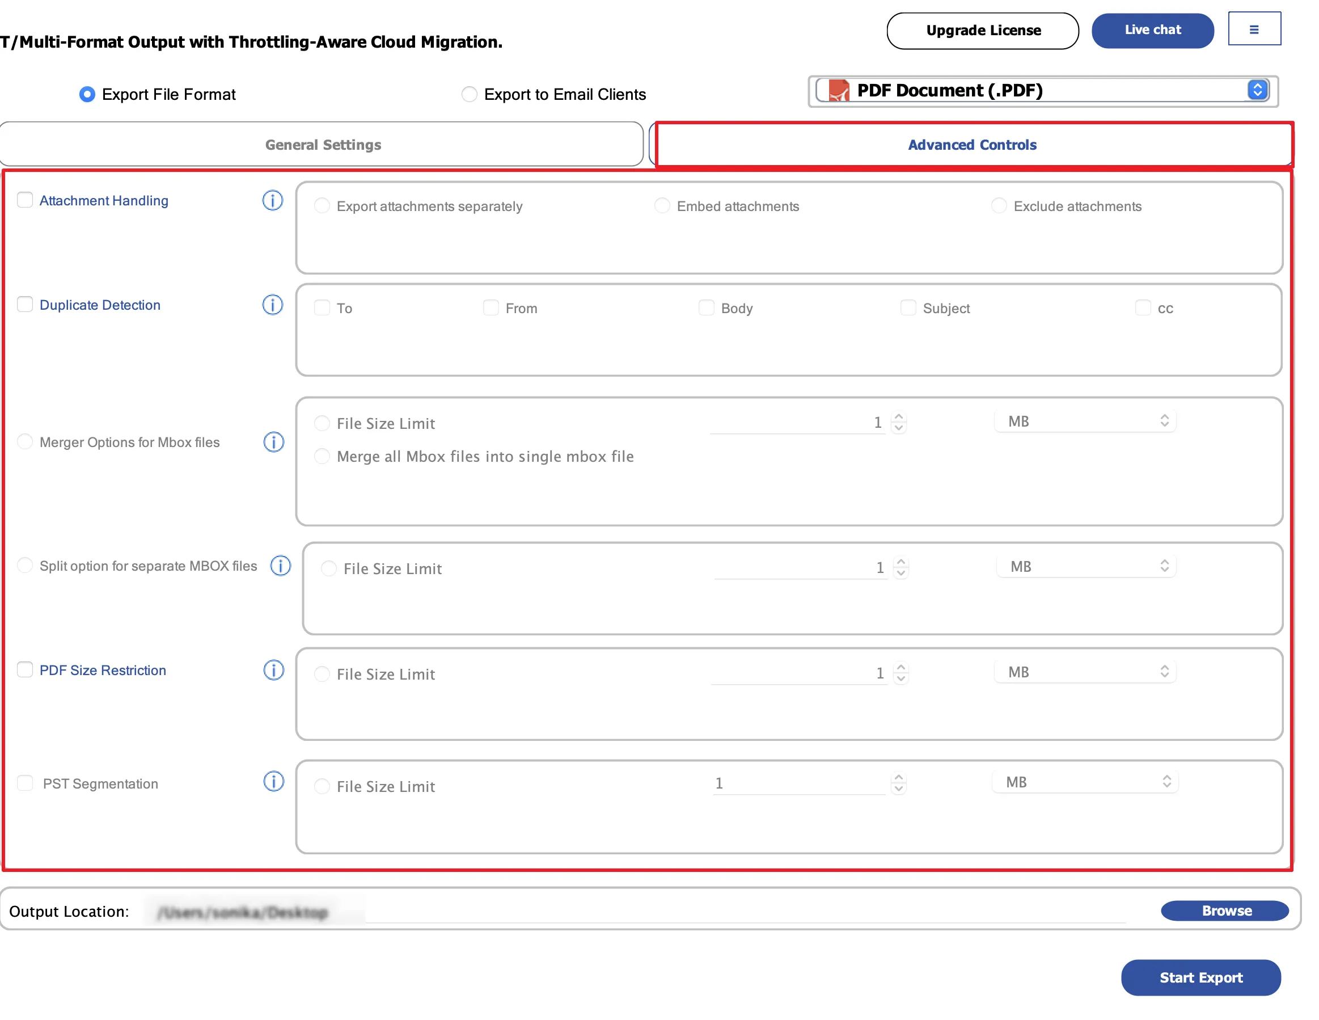Adjust the file size stepper in Merger Options
Screen dimensions: 1319x1020
coord(899,423)
